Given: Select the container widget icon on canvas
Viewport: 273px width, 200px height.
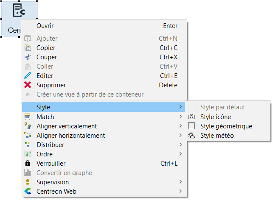Looking at the screenshot, I should [x=19, y=11].
